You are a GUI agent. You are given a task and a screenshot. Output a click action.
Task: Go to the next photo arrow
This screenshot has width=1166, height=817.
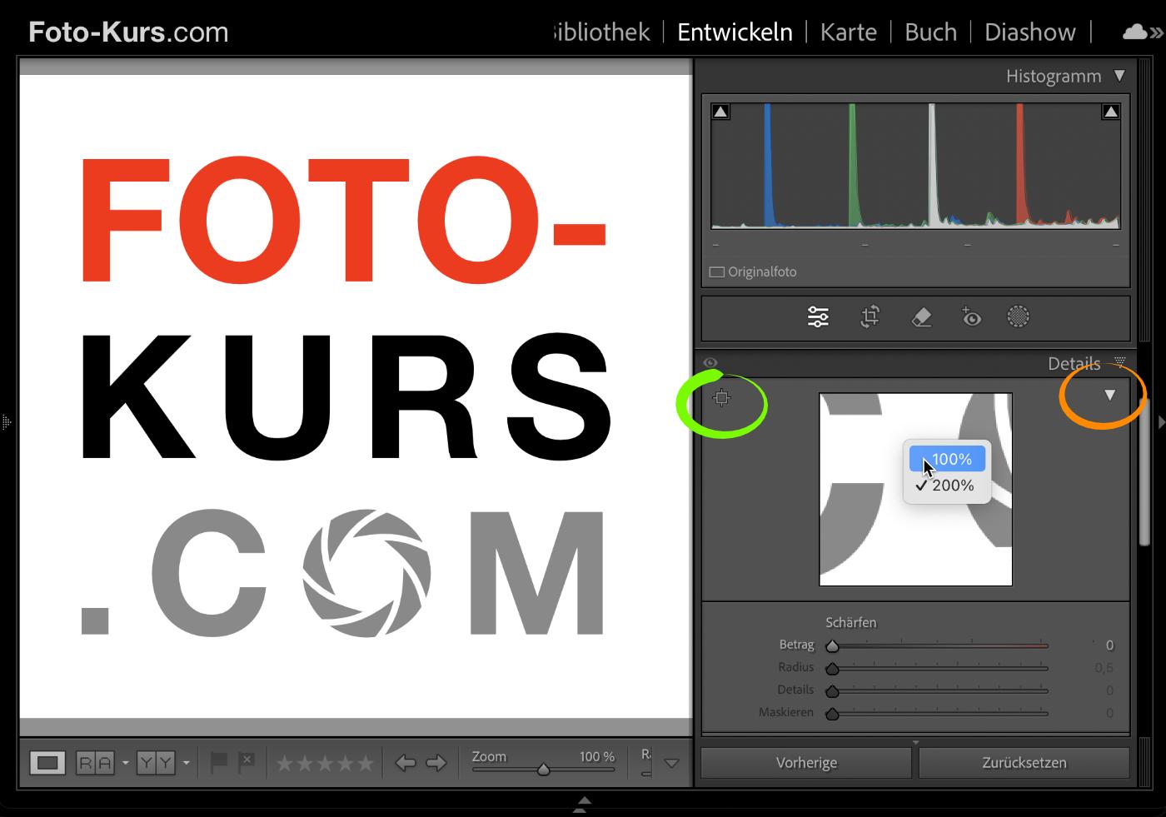(x=436, y=763)
